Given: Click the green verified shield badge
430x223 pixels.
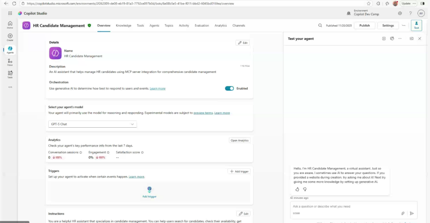Looking at the screenshot, I should coord(89,26).
